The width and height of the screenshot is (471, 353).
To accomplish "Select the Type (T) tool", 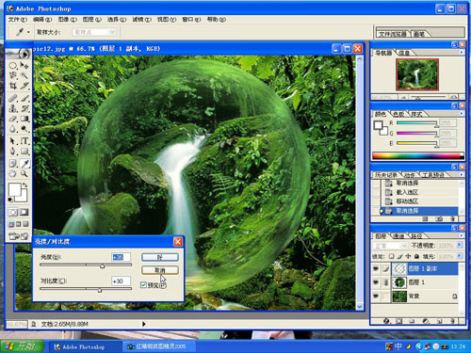I will [x=24, y=141].
